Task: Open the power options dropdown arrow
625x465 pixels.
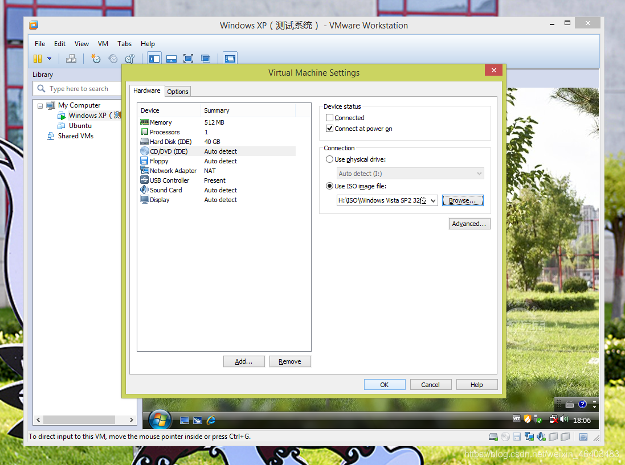Action: click(x=50, y=59)
